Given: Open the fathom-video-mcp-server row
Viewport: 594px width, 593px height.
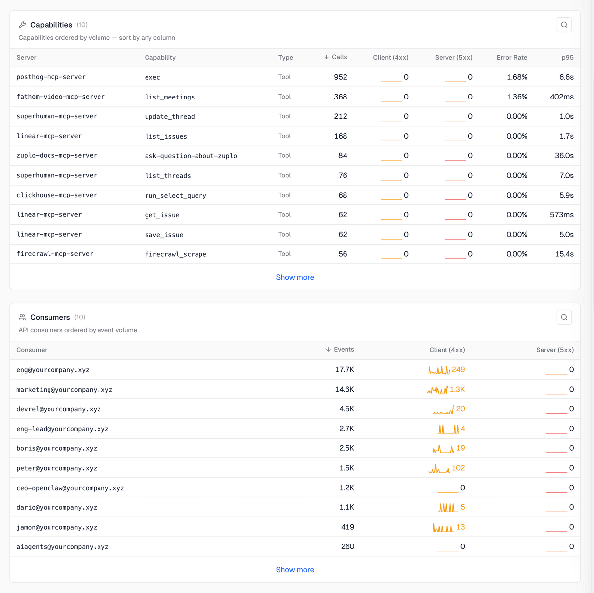Looking at the screenshot, I should [295, 97].
